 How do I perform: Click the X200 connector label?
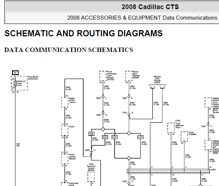tap(87, 150)
